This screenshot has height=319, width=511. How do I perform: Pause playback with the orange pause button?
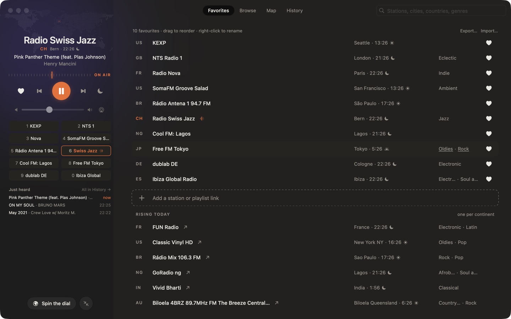61,91
